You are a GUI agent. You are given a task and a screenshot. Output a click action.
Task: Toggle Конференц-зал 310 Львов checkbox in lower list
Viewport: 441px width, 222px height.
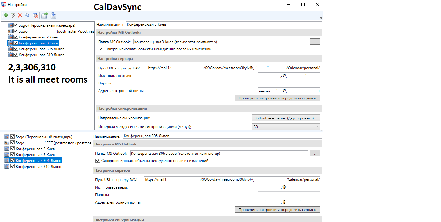pos(13,166)
